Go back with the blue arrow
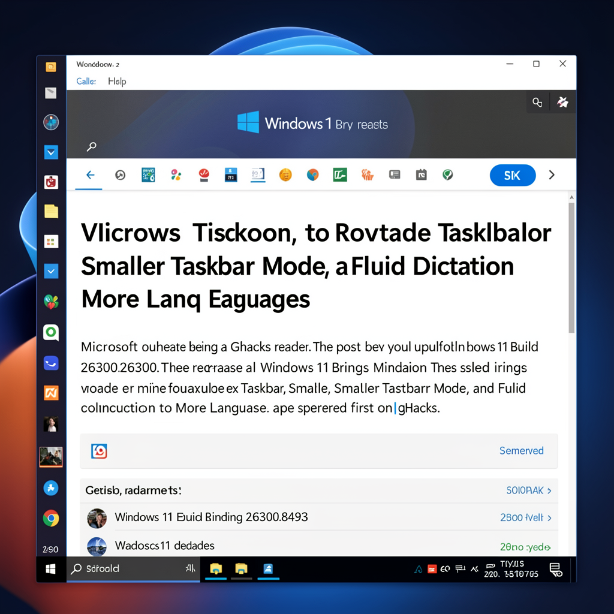The height and width of the screenshot is (614, 614). coord(90,174)
